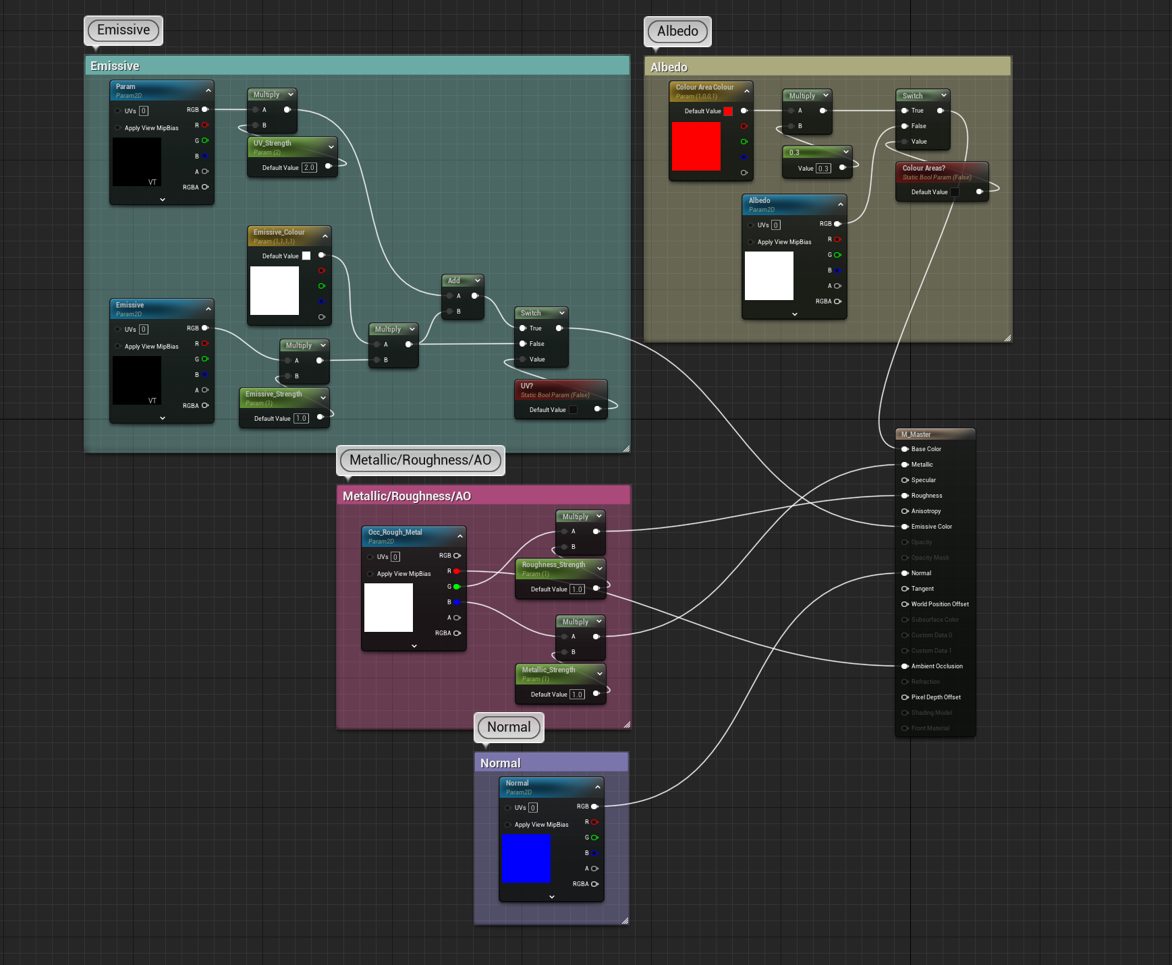Enable the Colour Areas? Default Value checkbox
The width and height of the screenshot is (1172, 965).
[x=955, y=192]
